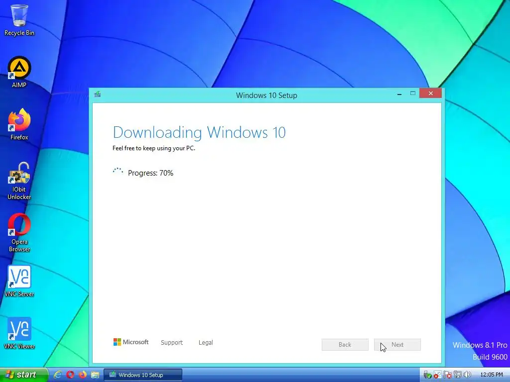The height and width of the screenshot is (382, 510).
Task: Open the Recycle Bin desktop icon
Action: 19,19
